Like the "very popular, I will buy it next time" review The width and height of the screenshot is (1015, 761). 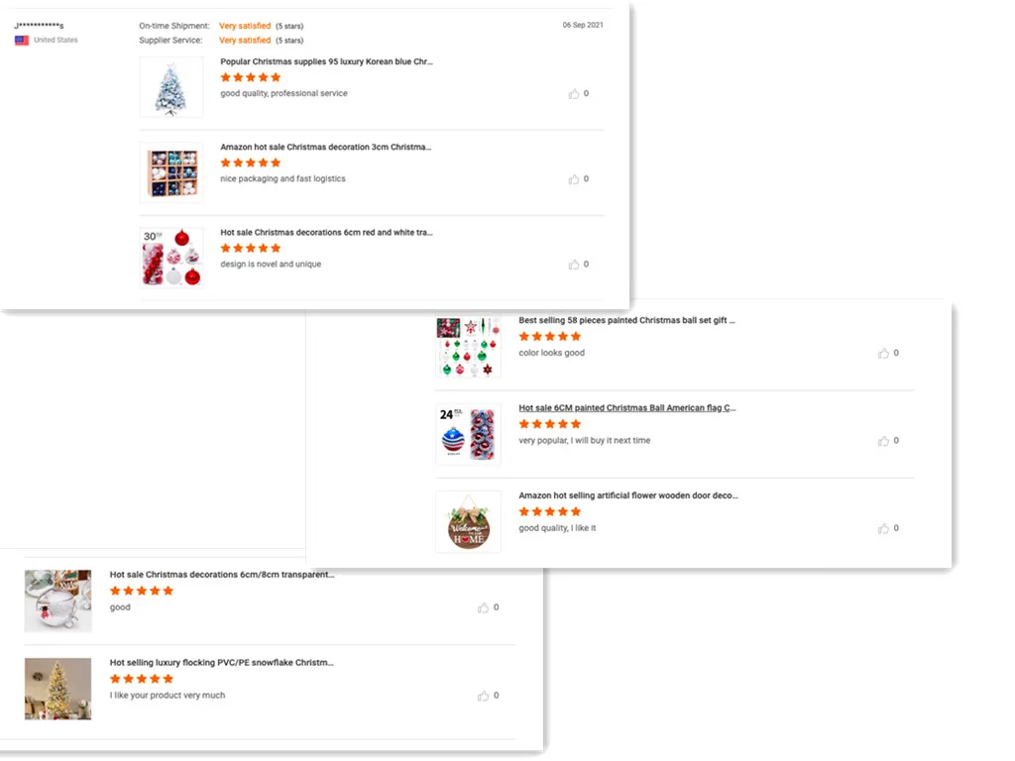tap(883, 441)
